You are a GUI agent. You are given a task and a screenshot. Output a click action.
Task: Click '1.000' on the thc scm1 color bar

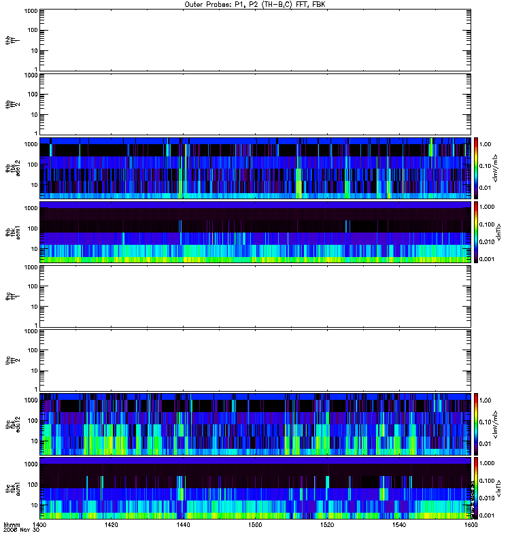(x=487, y=463)
